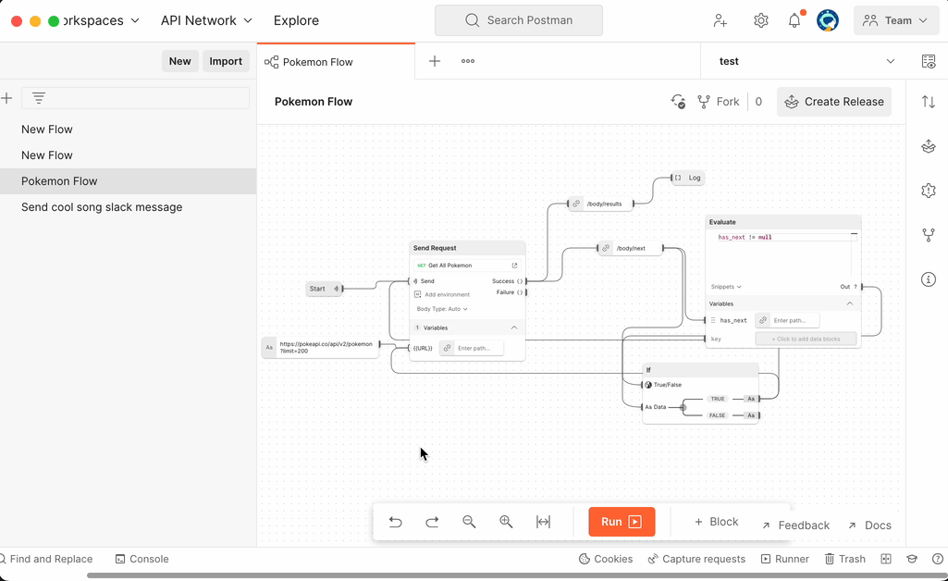The image size is (948, 581).
Task: Open the invite collaborators icon
Action: coord(720,20)
